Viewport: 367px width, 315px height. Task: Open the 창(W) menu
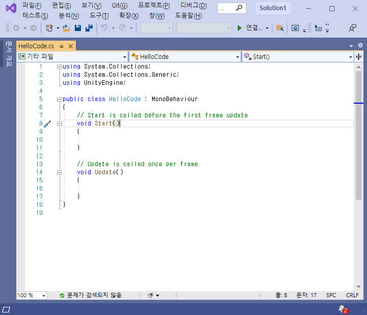pyautogui.click(x=157, y=16)
